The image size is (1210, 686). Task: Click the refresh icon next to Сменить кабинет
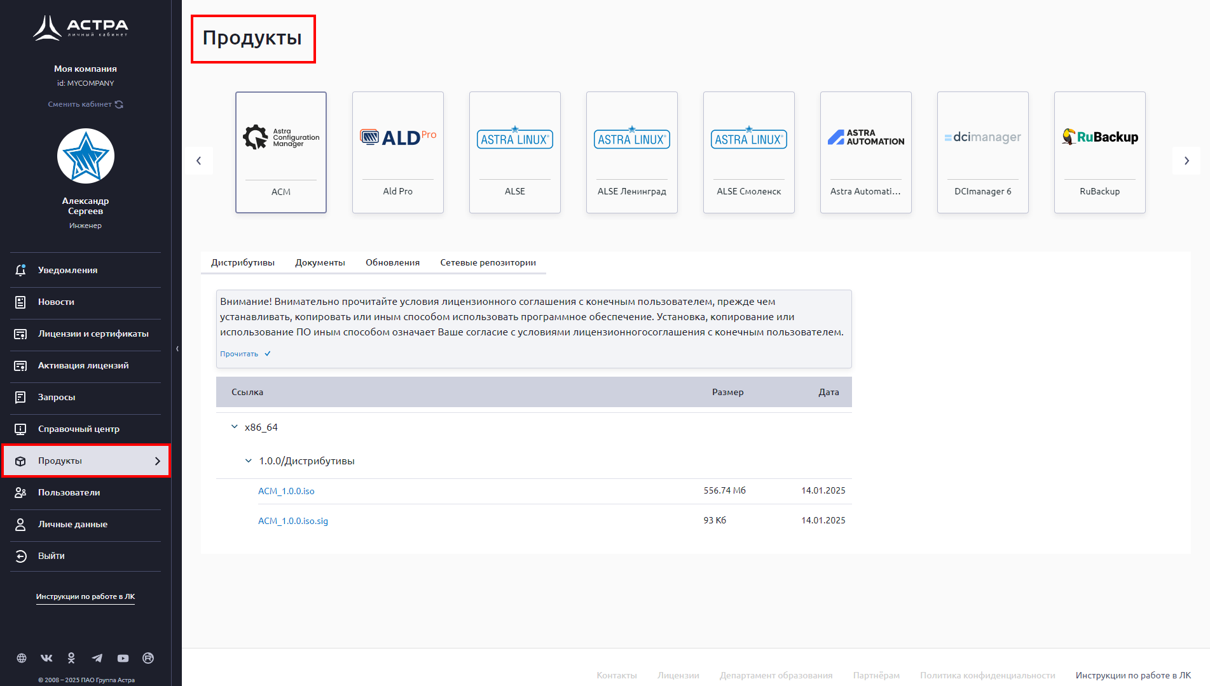tap(119, 104)
